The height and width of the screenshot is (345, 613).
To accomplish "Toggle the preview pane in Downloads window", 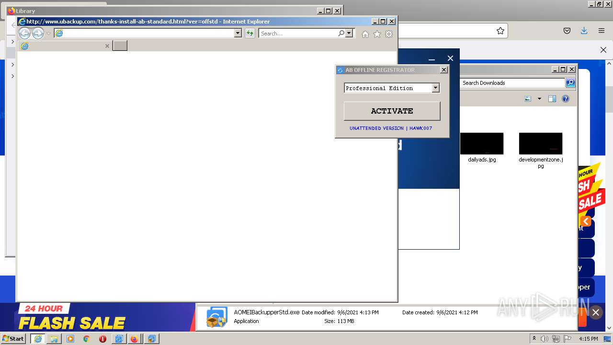I will tap(552, 99).
